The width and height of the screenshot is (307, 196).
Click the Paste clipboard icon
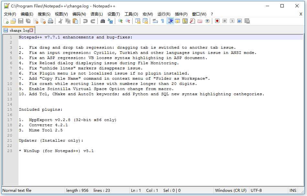pyautogui.click(x=75, y=21)
